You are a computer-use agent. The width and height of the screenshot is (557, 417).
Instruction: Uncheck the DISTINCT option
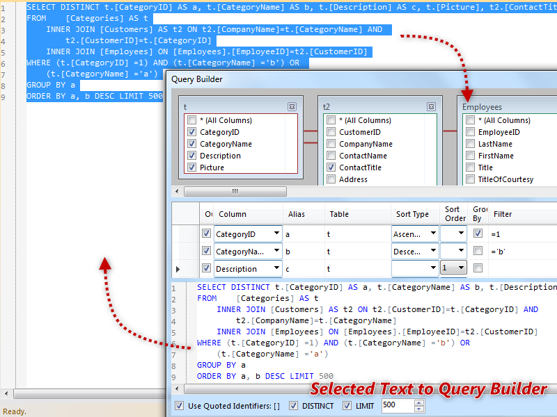pyautogui.click(x=293, y=406)
